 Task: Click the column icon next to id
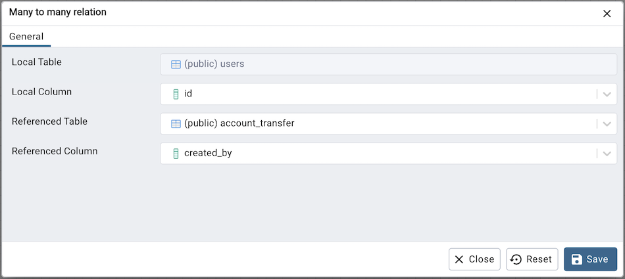tap(176, 94)
